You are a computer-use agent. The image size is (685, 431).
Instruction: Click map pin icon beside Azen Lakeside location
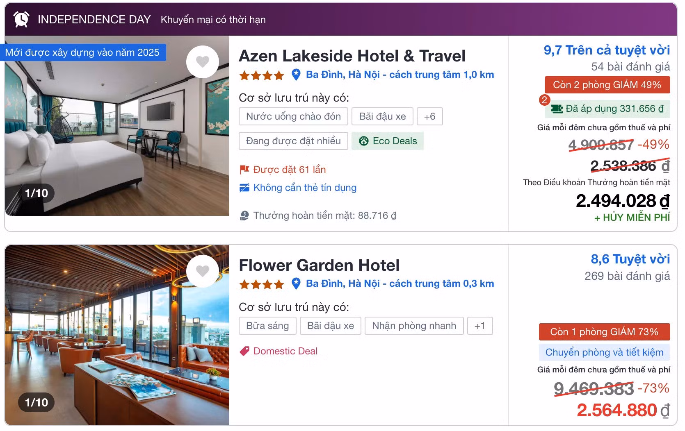point(296,75)
